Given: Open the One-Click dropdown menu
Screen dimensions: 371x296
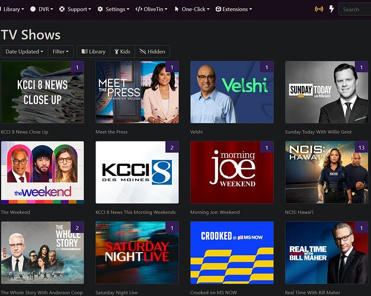Looking at the screenshot, I should pos(192,9).
